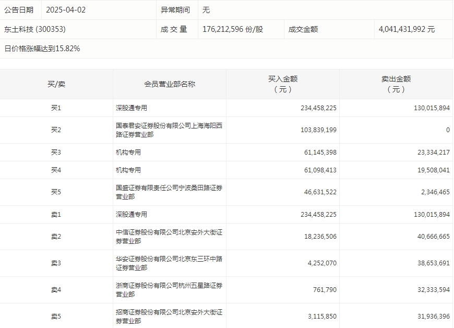Select sell amount 19,508,041
Viewport: 454px width, 328px height.
434,170
